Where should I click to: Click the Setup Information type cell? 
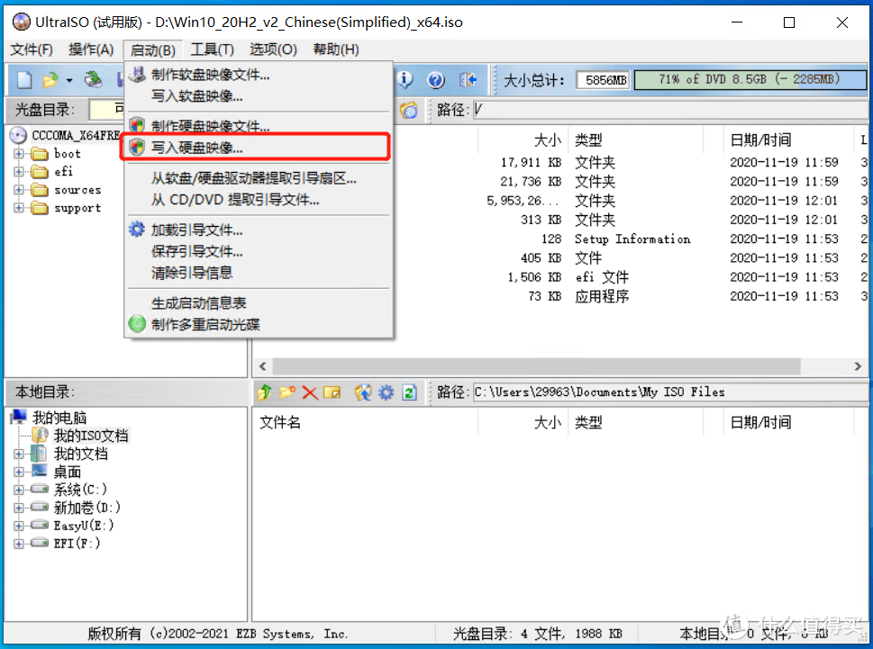pyautogui.click(x=632, y=239)
